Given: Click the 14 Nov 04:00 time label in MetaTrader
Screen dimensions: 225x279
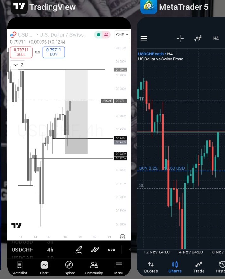Looking at the screenshot, I should [190, 252].
